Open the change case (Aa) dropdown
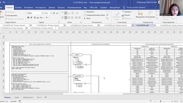 [x=42, y=18]
